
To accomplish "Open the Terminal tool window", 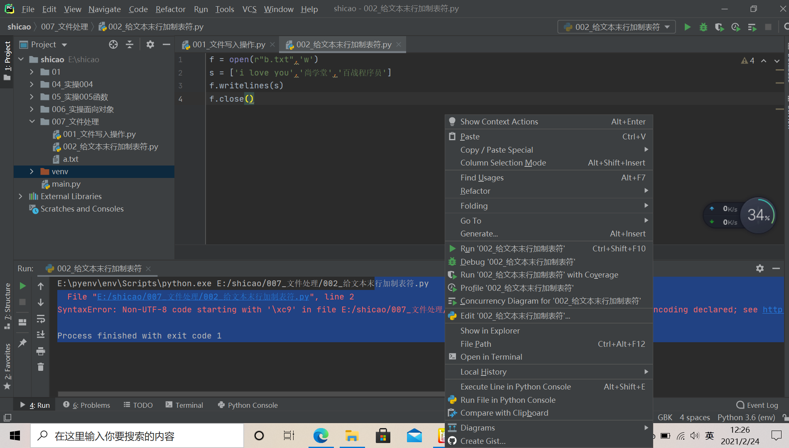I will [184, 405].
